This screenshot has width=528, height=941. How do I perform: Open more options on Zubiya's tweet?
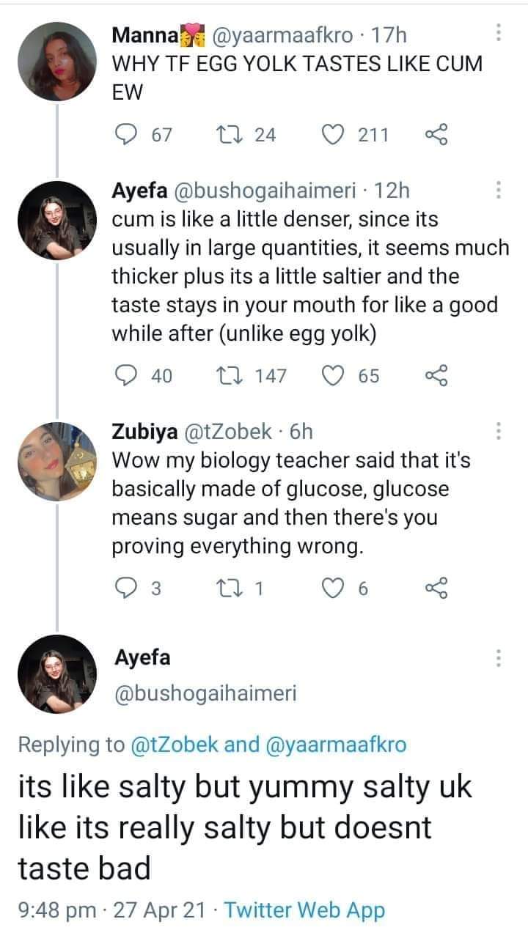point(499,432)
